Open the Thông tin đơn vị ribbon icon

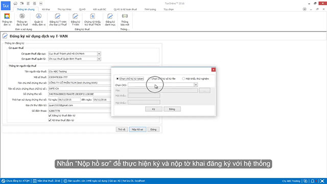click(x=7, y=19)
